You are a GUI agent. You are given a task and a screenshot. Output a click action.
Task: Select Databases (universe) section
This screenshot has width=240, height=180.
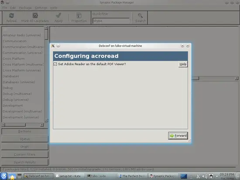pos(19,82)
